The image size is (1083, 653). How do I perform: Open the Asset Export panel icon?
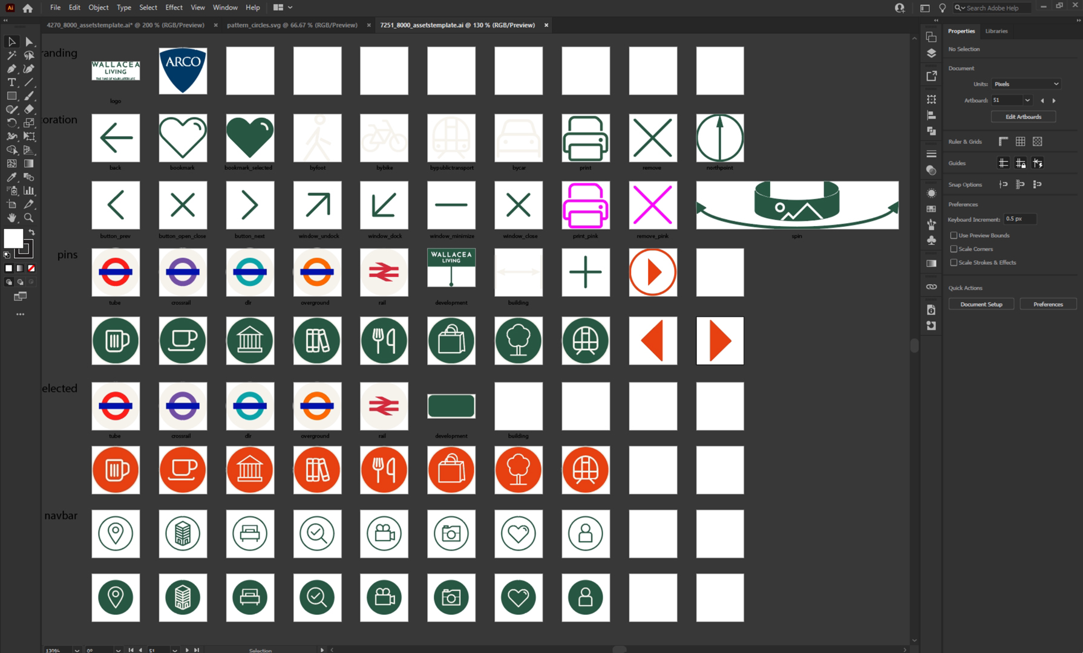pos(931,76)
